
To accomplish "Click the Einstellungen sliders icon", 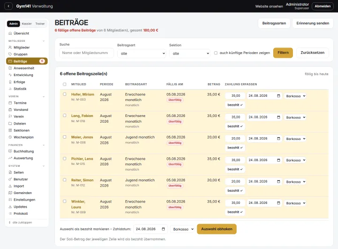I will [x=10, y=200].
